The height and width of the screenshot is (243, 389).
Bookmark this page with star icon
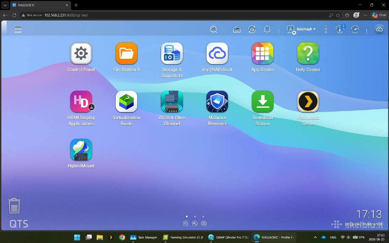(338, 15)
